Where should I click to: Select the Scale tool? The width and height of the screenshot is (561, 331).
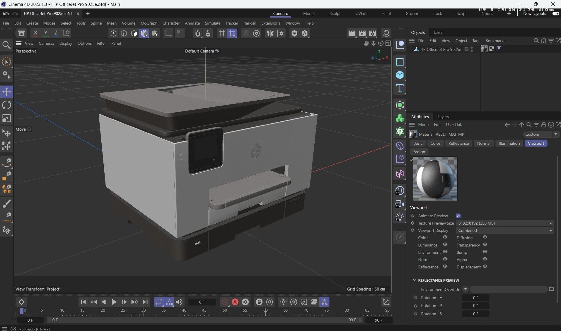(x=6, y=118)
